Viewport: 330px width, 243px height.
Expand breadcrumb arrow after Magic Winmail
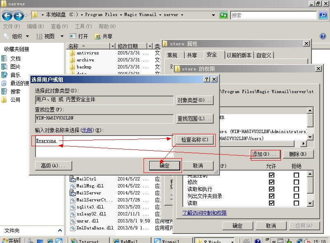tap(160, 15)
